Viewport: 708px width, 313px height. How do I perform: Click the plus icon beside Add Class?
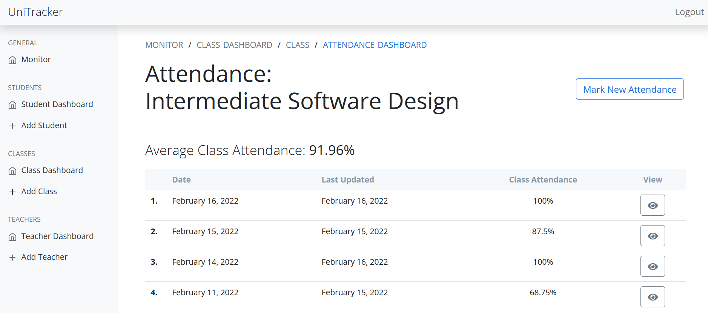click(x=12, y=192)
